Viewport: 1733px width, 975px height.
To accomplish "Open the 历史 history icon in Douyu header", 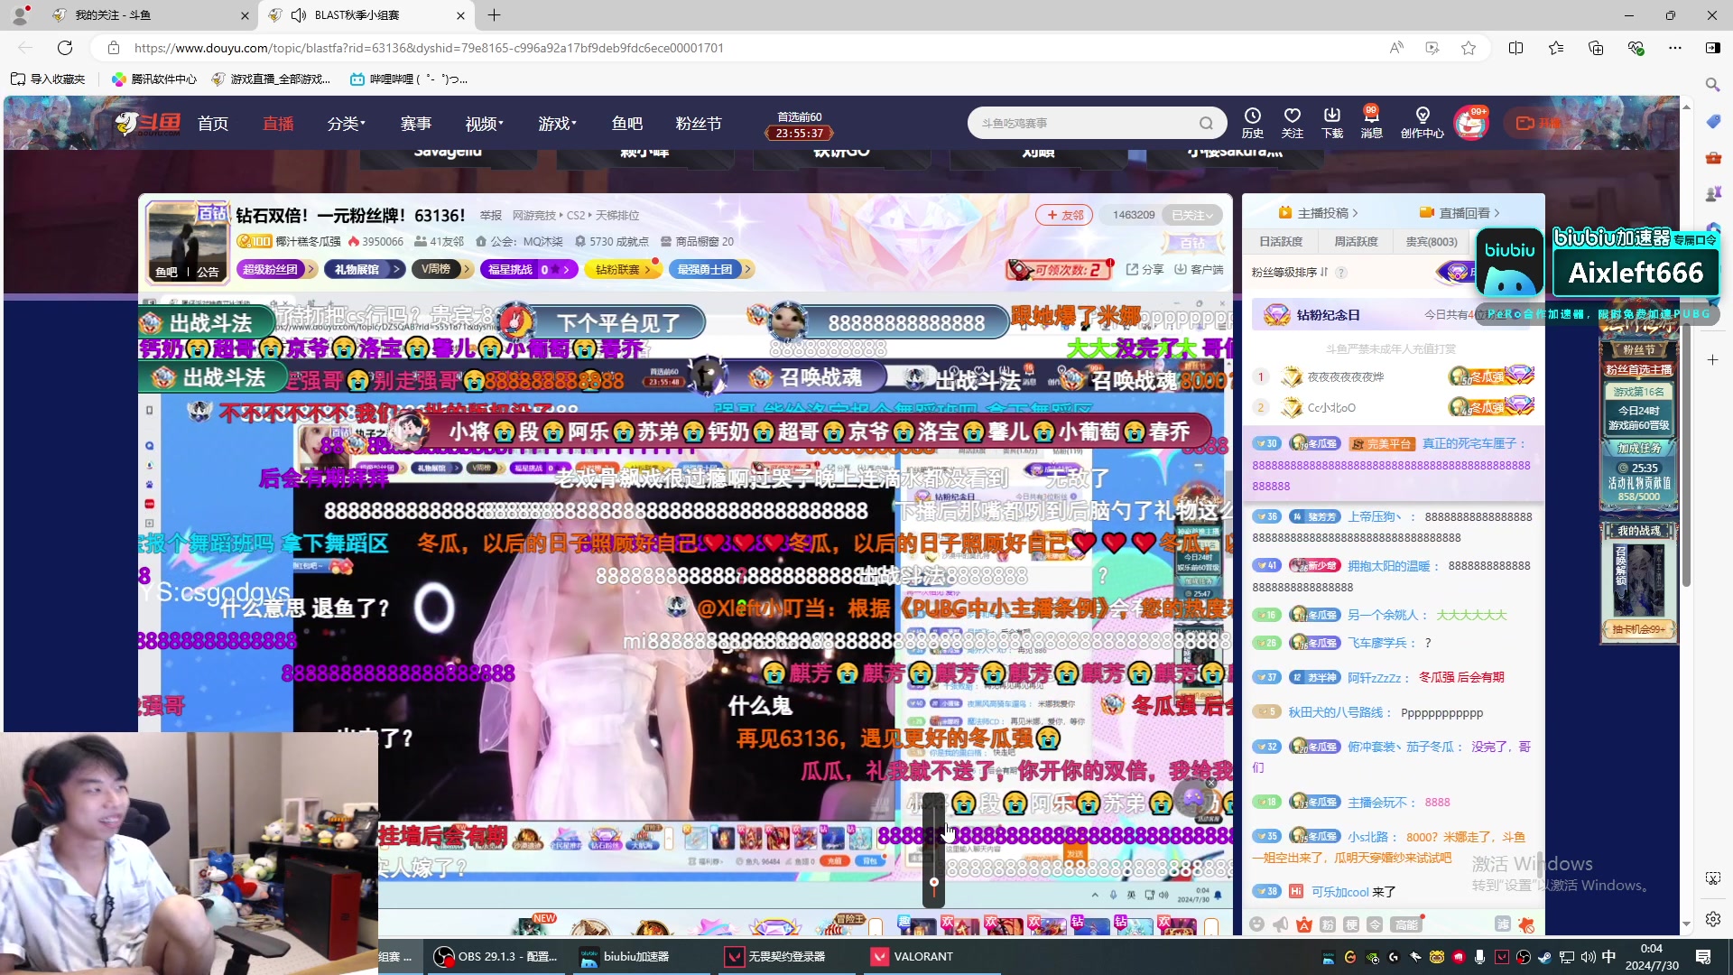I will [1253, 123].
